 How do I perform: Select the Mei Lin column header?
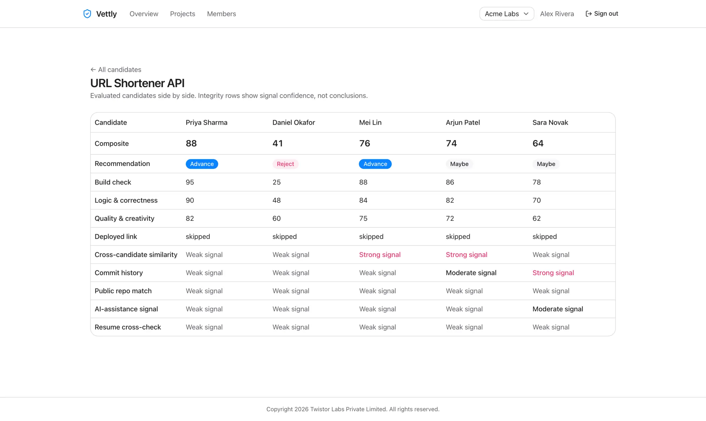tap(370, 122)
